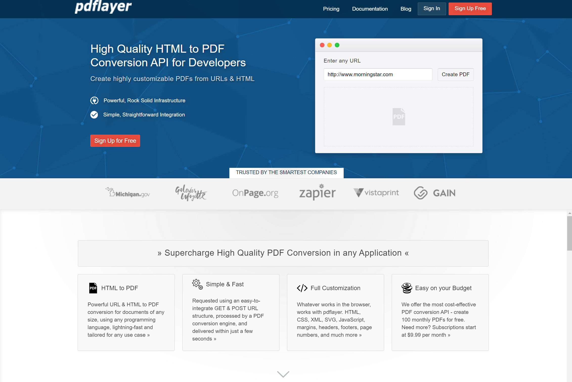
Task: Click the gray PDF placeholder icon
Action: 399,117
